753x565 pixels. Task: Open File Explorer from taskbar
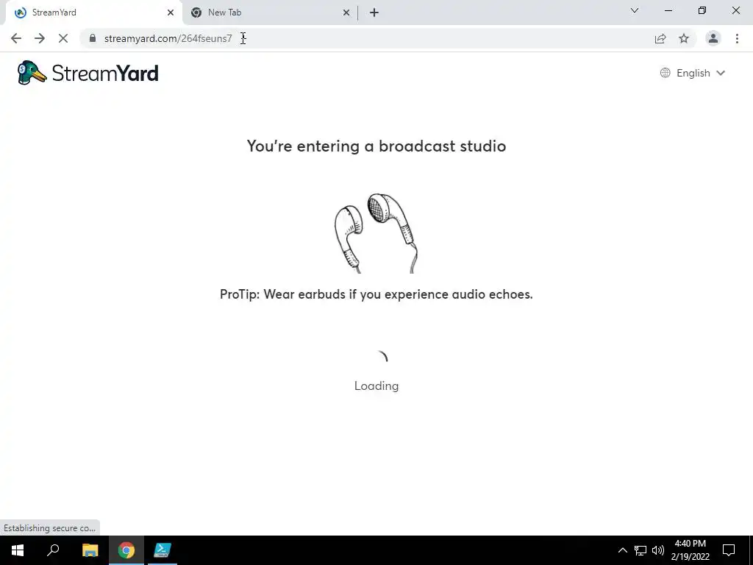pyautogui.click(x=90, y=550)
